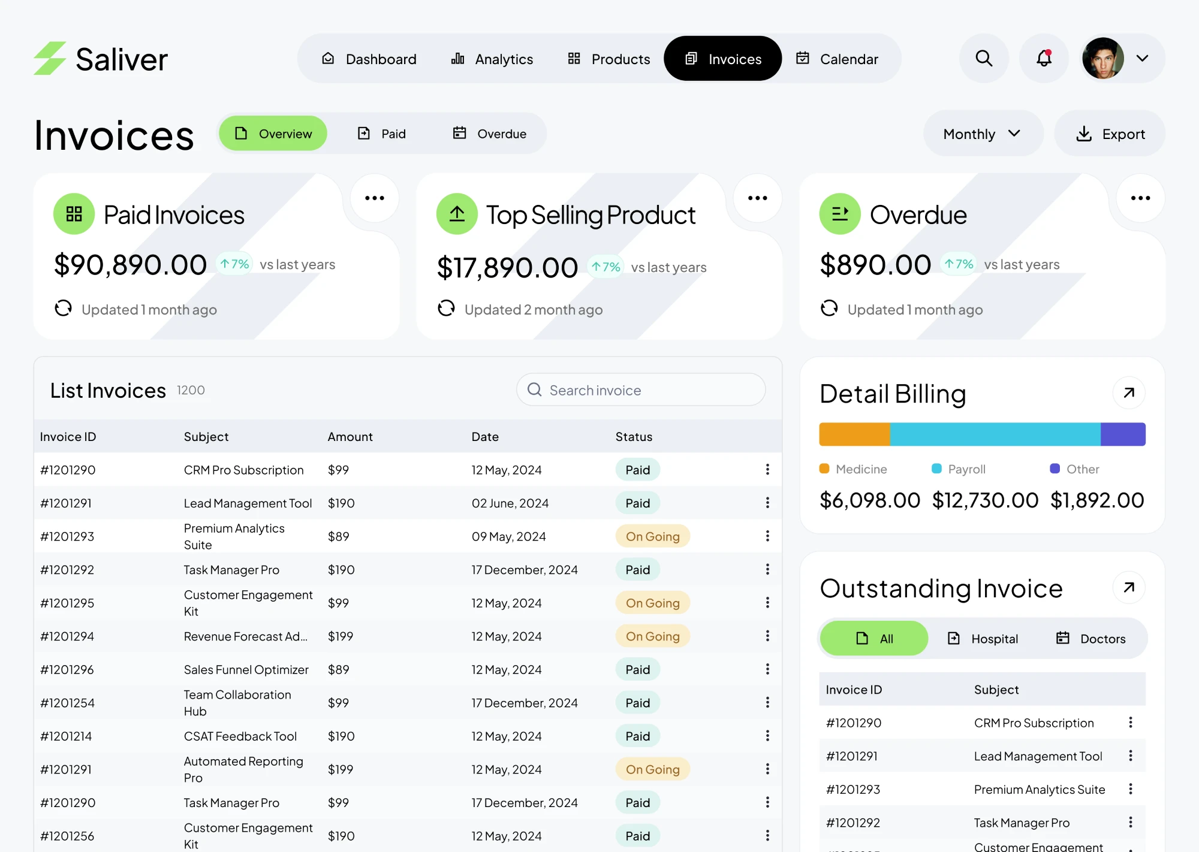Viewport: 1199px width, 852px height.
Task: Switch to Paid invoices filter
Action: [x=382, y=134]
